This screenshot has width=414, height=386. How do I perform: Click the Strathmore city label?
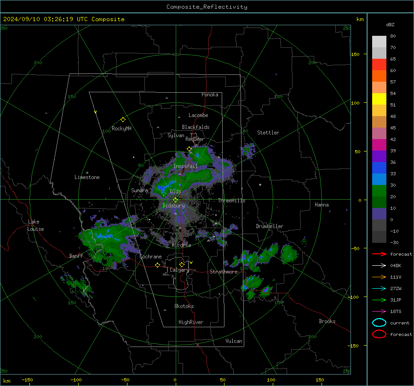[x=224, y=272]
